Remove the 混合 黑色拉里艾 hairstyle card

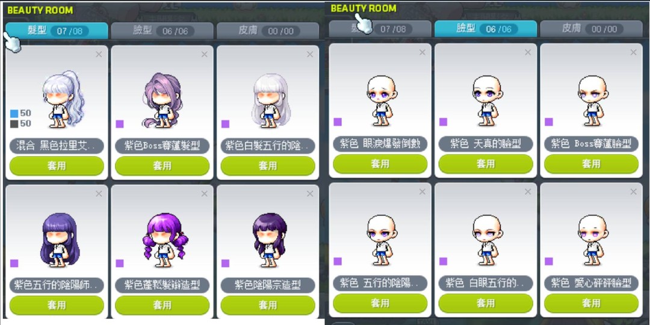(99, 54)
